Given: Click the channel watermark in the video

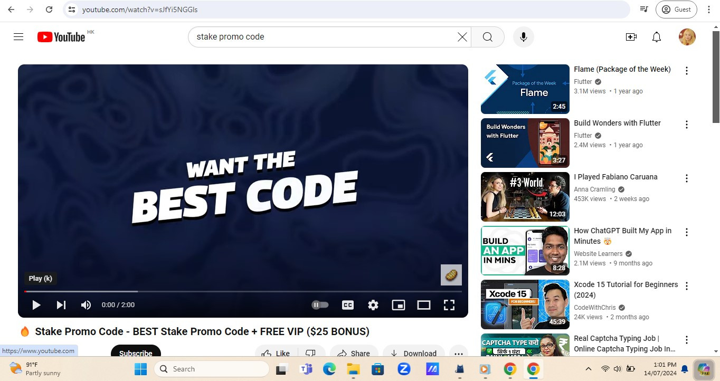Looking at the screenshot, I should (451, 275).
